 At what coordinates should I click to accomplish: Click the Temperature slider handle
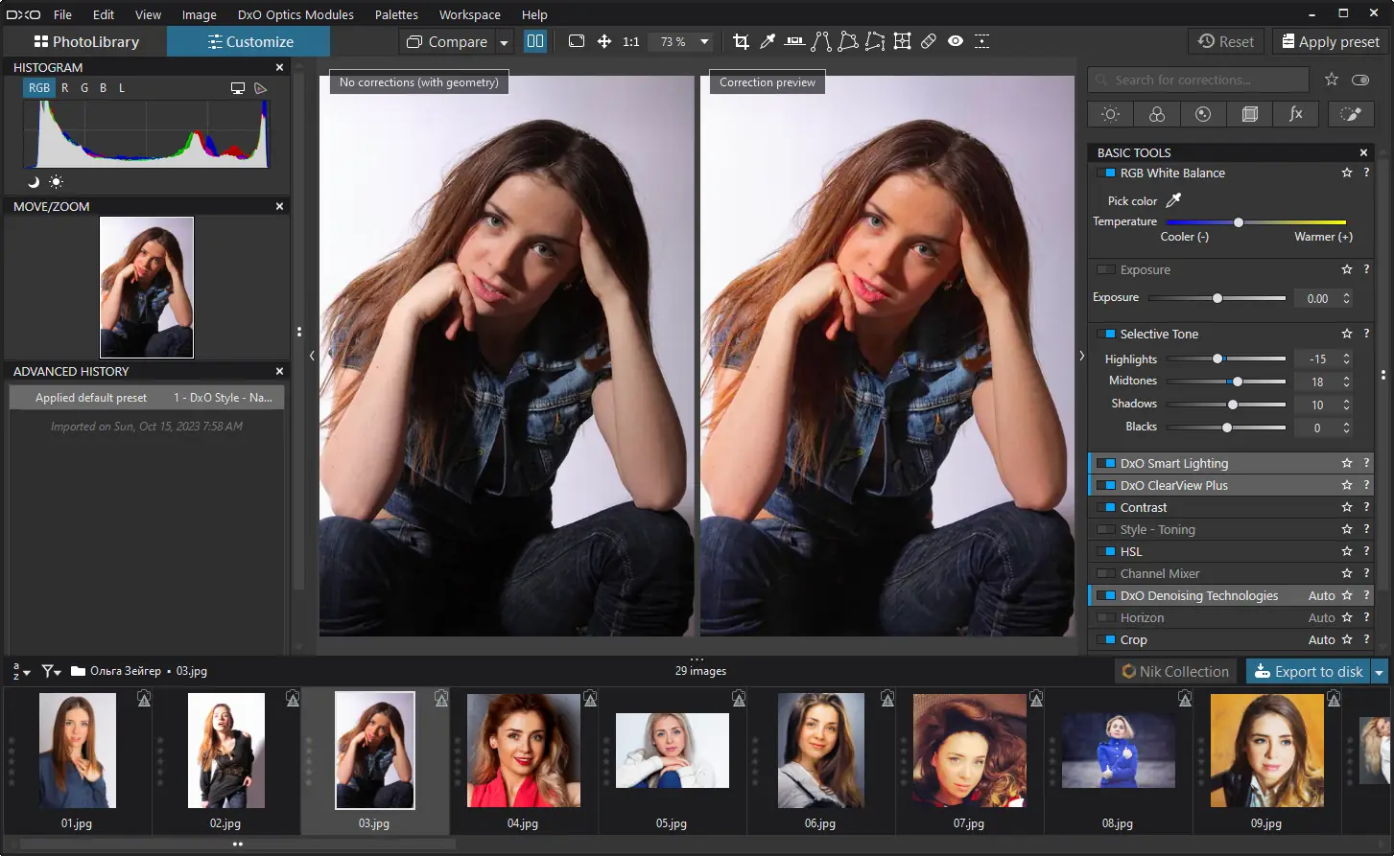(1239, 221)
